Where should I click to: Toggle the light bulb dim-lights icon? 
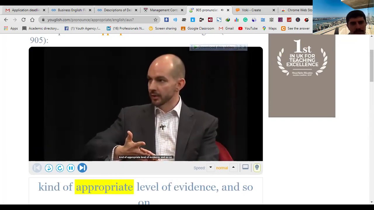[x=257, y=167]
